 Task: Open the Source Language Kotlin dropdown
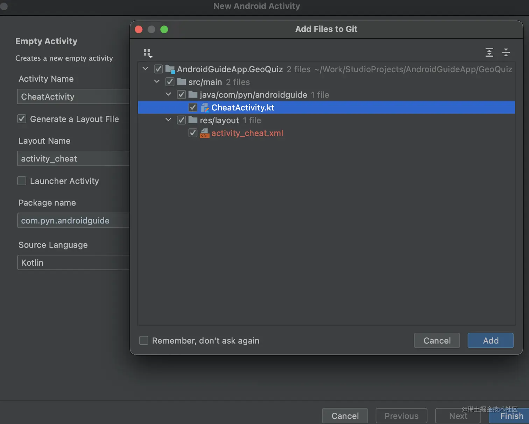click(x=73, y=263)
